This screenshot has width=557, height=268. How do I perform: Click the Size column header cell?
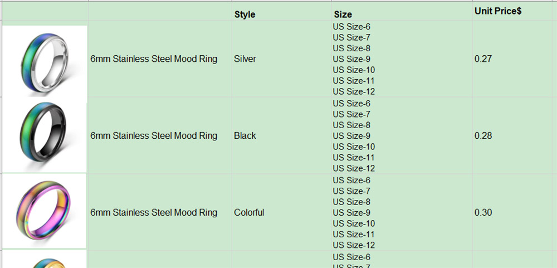[x=402, y=11]
